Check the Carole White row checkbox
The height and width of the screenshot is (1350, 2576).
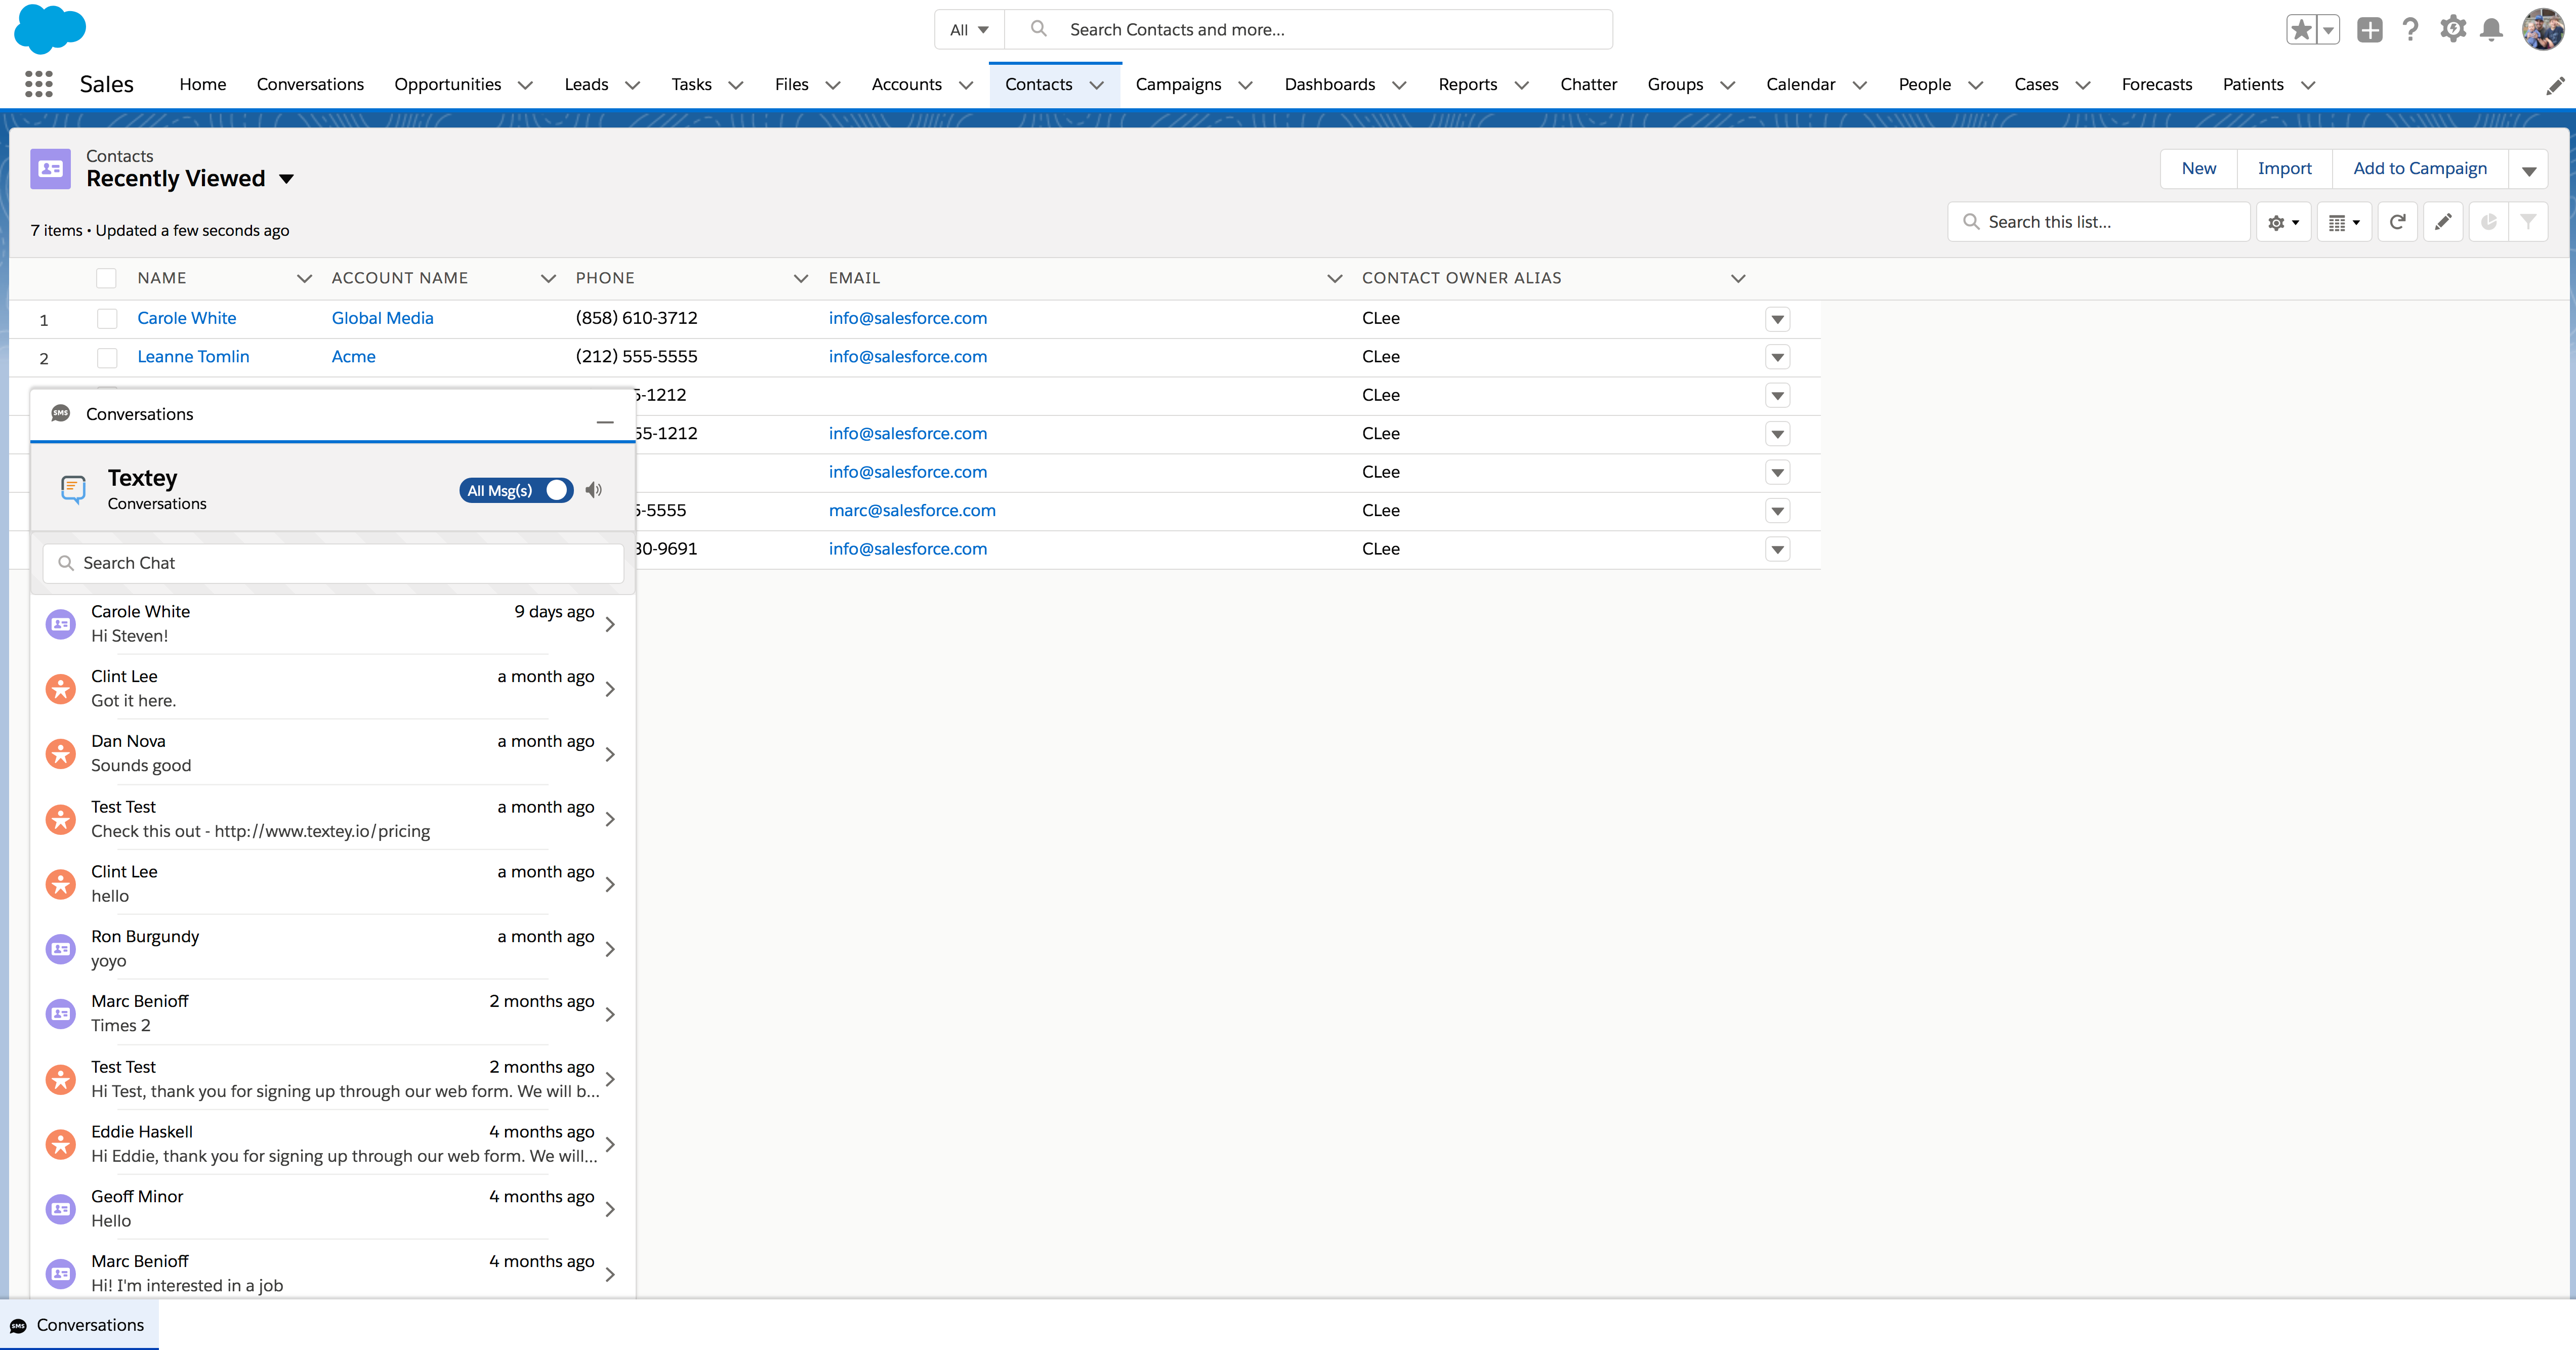click(x=107, y=319)
